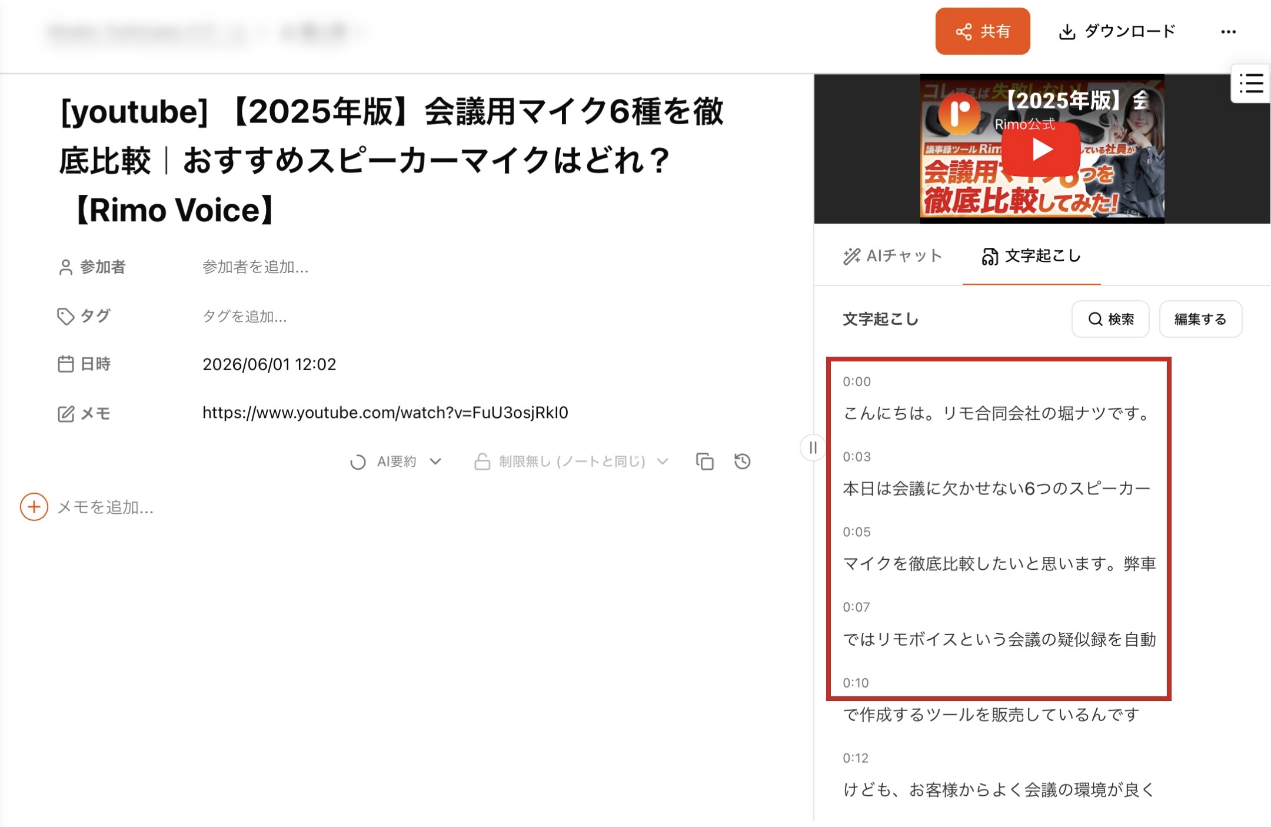Toggle the outline list icon at top right
Screen dimensions: 1271x827
[1251, 83]
